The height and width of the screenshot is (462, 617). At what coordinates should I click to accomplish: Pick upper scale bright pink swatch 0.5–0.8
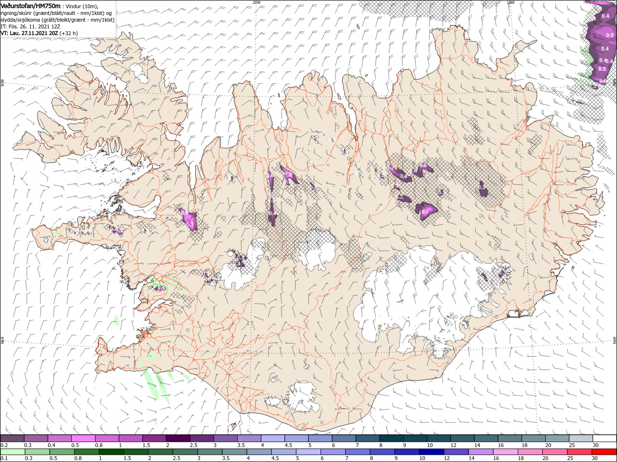pos(83,438)
